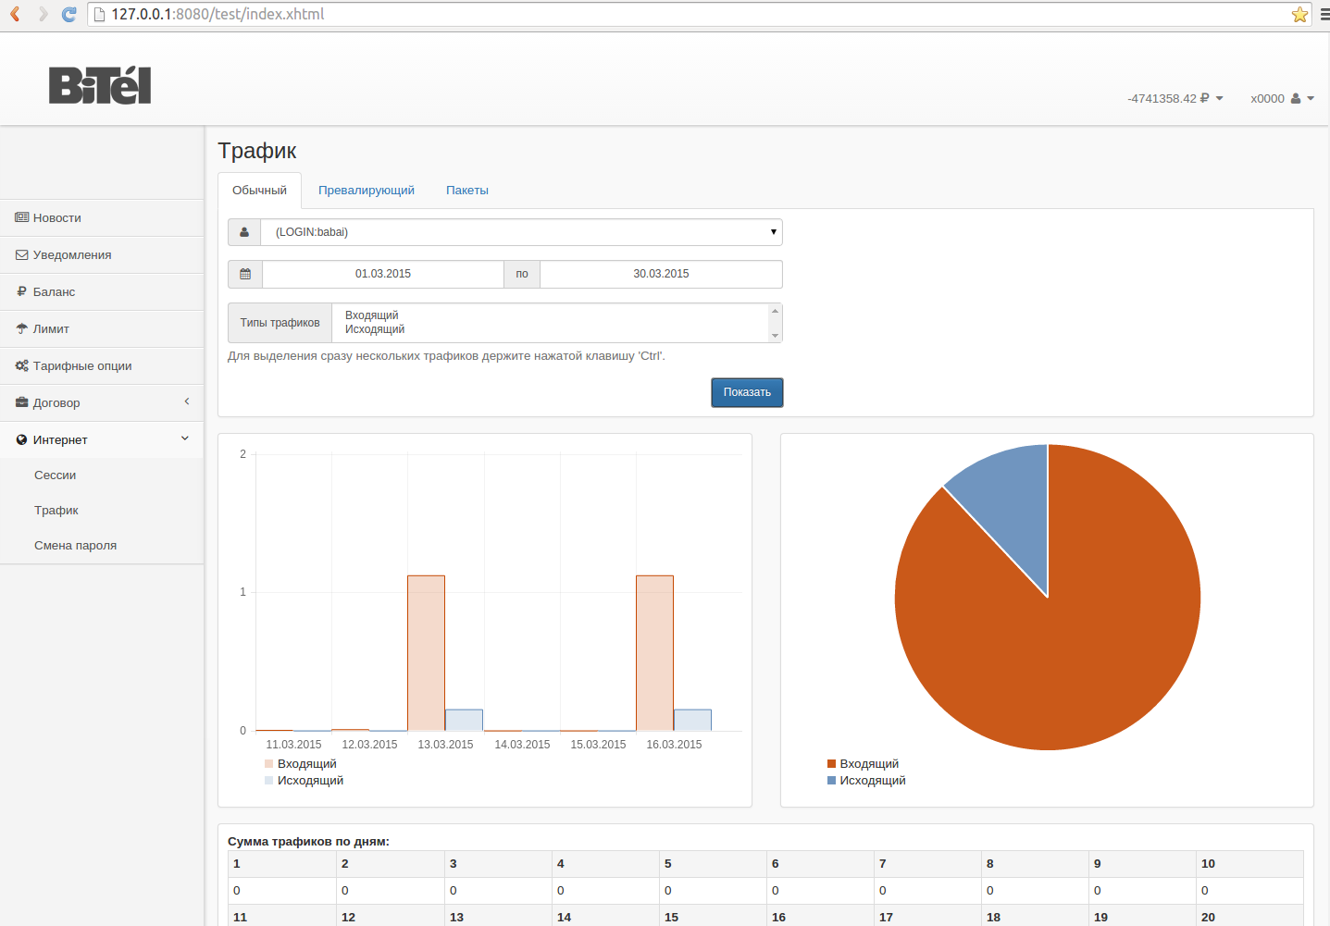Viewport: 1330px width, 926px height.
Task: Open the balance -4741358.42 dropdown
Action: click(x=1175, y=98)
